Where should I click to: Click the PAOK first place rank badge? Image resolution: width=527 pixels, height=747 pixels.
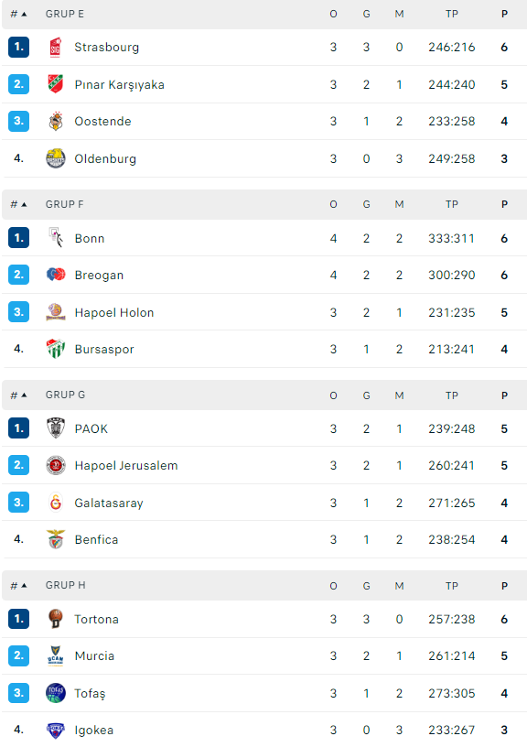coord(18,428)
